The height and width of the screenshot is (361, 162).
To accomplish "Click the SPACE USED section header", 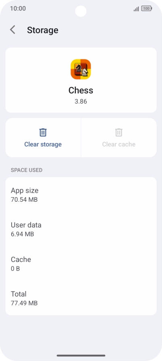I will (27, 170).
